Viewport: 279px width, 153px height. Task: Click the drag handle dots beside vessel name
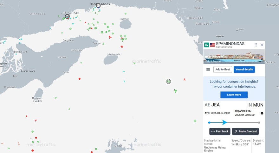click(256, 45)
